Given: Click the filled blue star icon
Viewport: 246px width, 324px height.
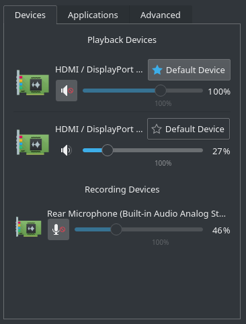Looking at the screenshot, I should click(157, 70).
